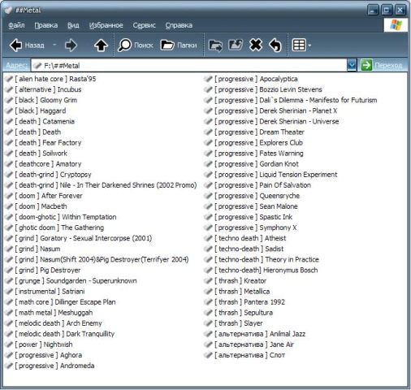
Task: Open the Поиск search pane
Action: [136, 45]
